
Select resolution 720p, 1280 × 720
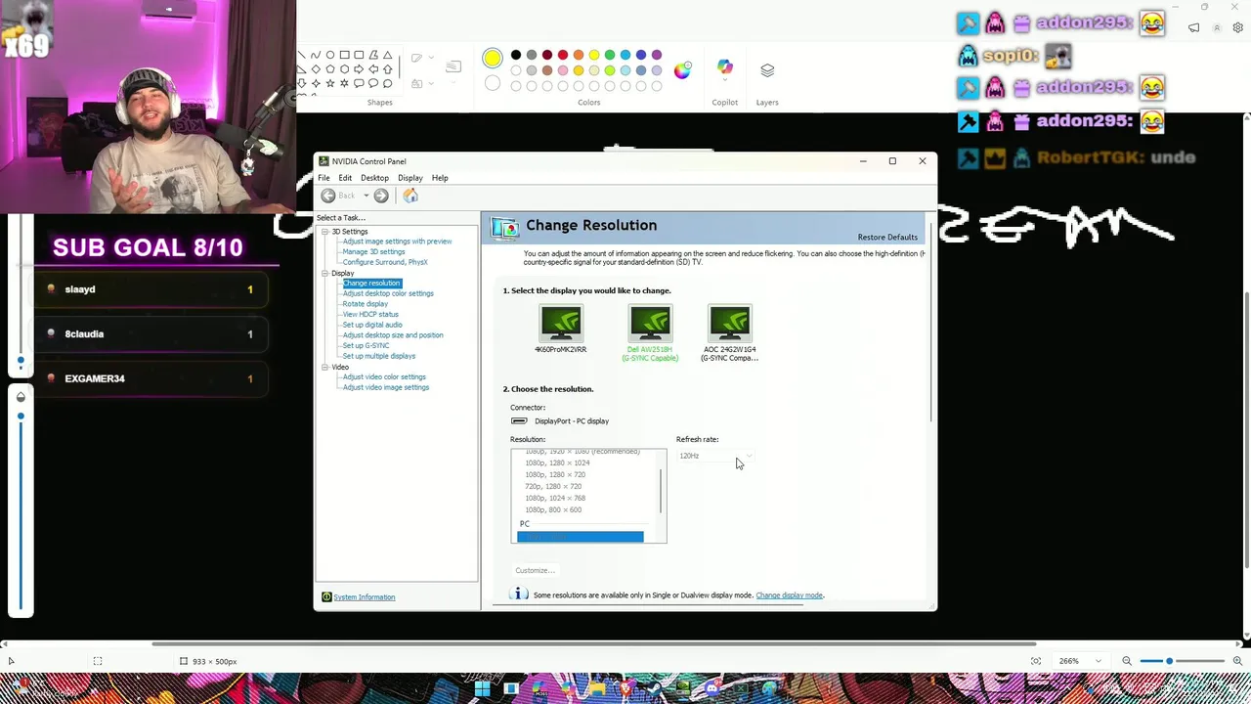click(x=553, y=487)
